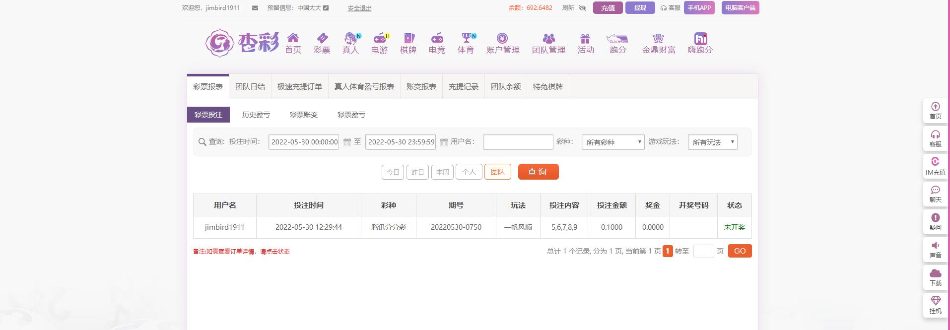The width and height of the screenshot is (950, 330).
Task: Select the 彩票投注 sub-tab
Action: coord(208,115)
